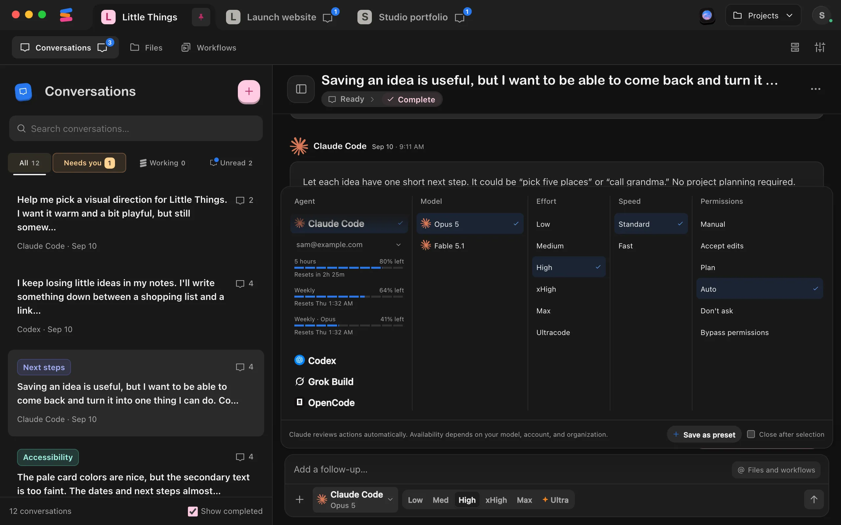Show Unread conversations filter
The width and height of the screenshot is (841, 525).
(x=231, y=162)
